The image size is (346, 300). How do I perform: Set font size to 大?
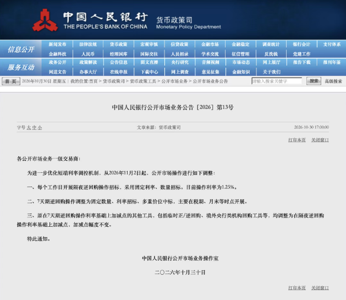point(29,128)
